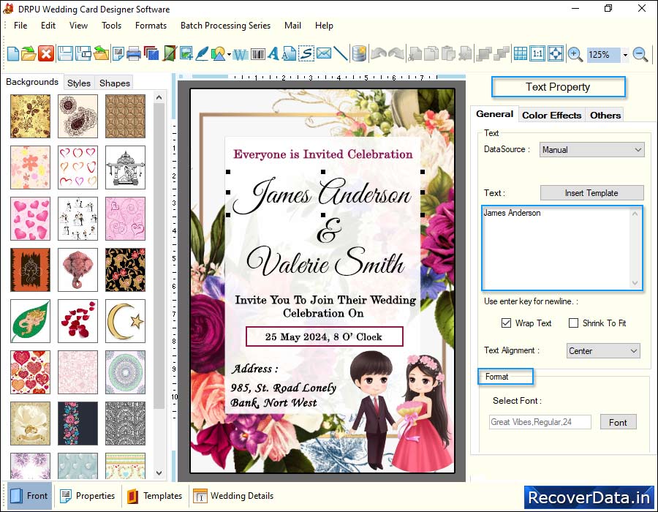Select the 'Valerie Smith' text on card
The width and height of the screenshot is (658, 512).
click(x=326, y=262)
